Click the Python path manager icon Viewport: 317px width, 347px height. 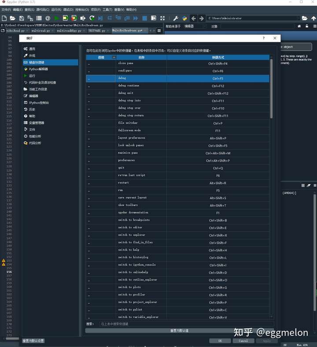pos(184,18)
